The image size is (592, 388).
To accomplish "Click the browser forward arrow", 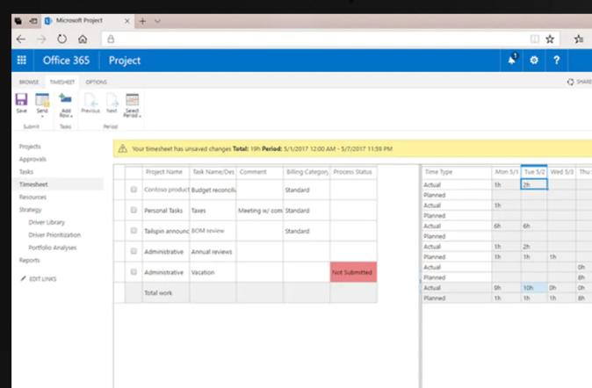I will [41, 39].
